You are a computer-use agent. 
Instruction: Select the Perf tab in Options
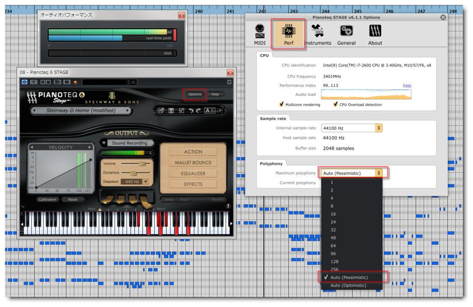tap(288, 34)
